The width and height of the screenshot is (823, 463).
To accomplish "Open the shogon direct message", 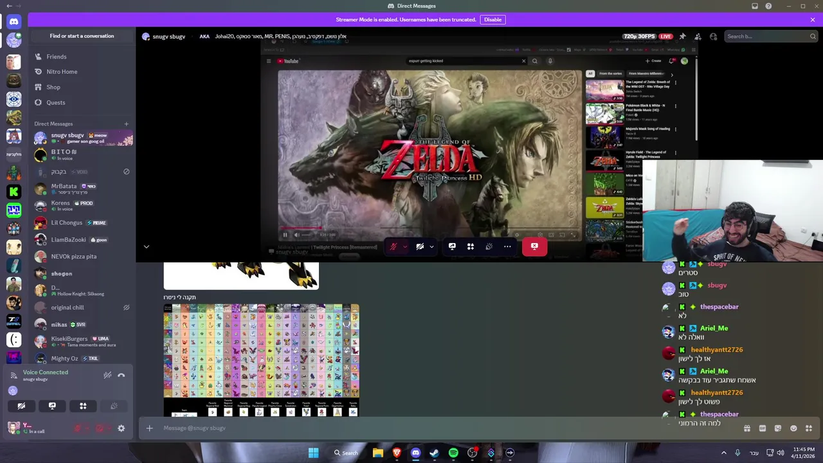I will click(82, 273).
